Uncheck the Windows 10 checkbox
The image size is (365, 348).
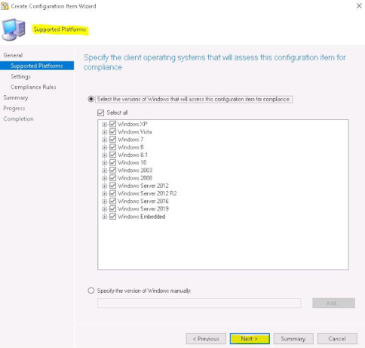pos(113,163)
